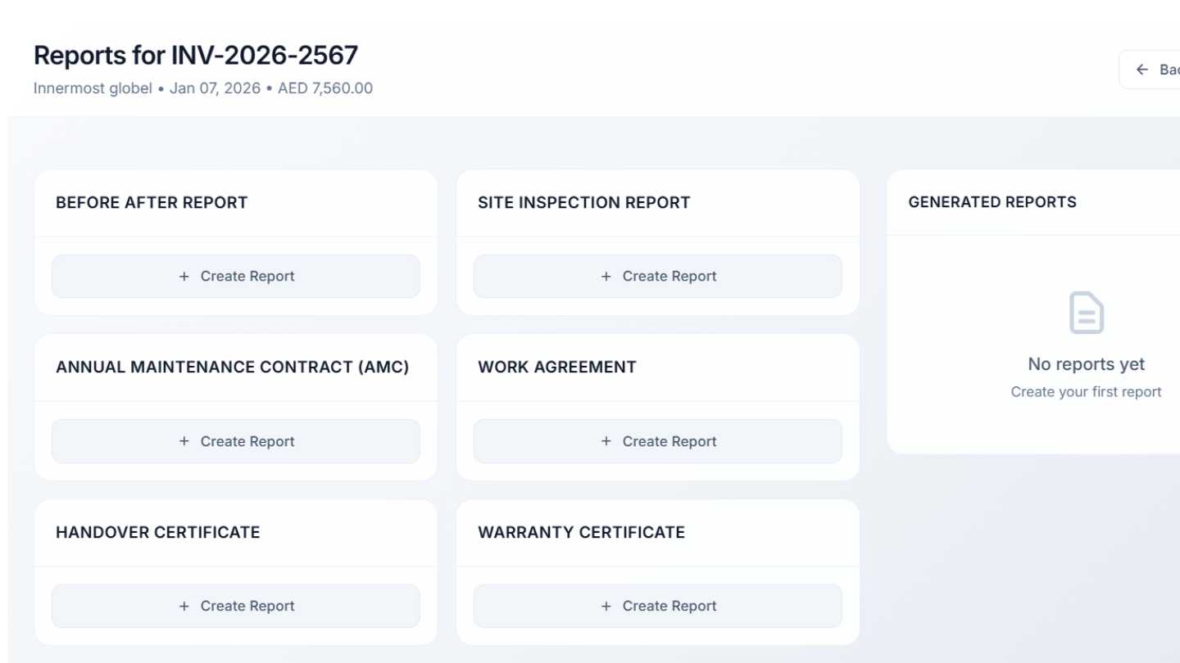
Task: Click the "No reports yet" message
Action: coord(1086,364)
